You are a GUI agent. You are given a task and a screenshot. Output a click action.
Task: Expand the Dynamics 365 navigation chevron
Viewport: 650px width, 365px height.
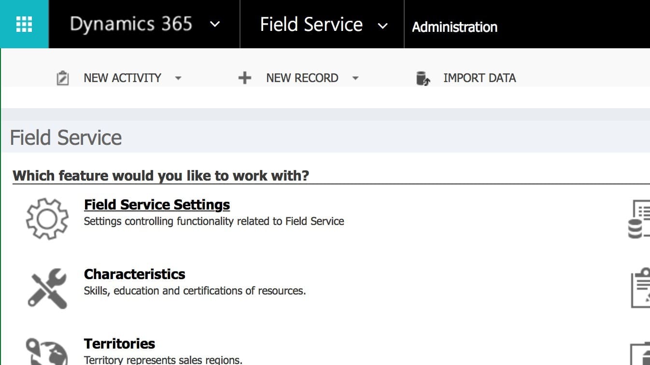click(215, 25)
